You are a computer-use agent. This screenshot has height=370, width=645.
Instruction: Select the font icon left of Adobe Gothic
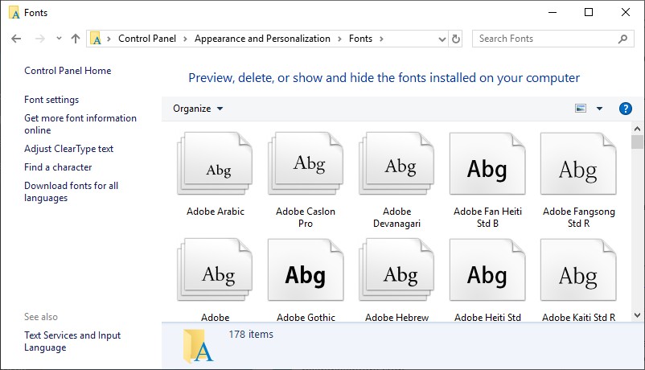coord(215,269)
